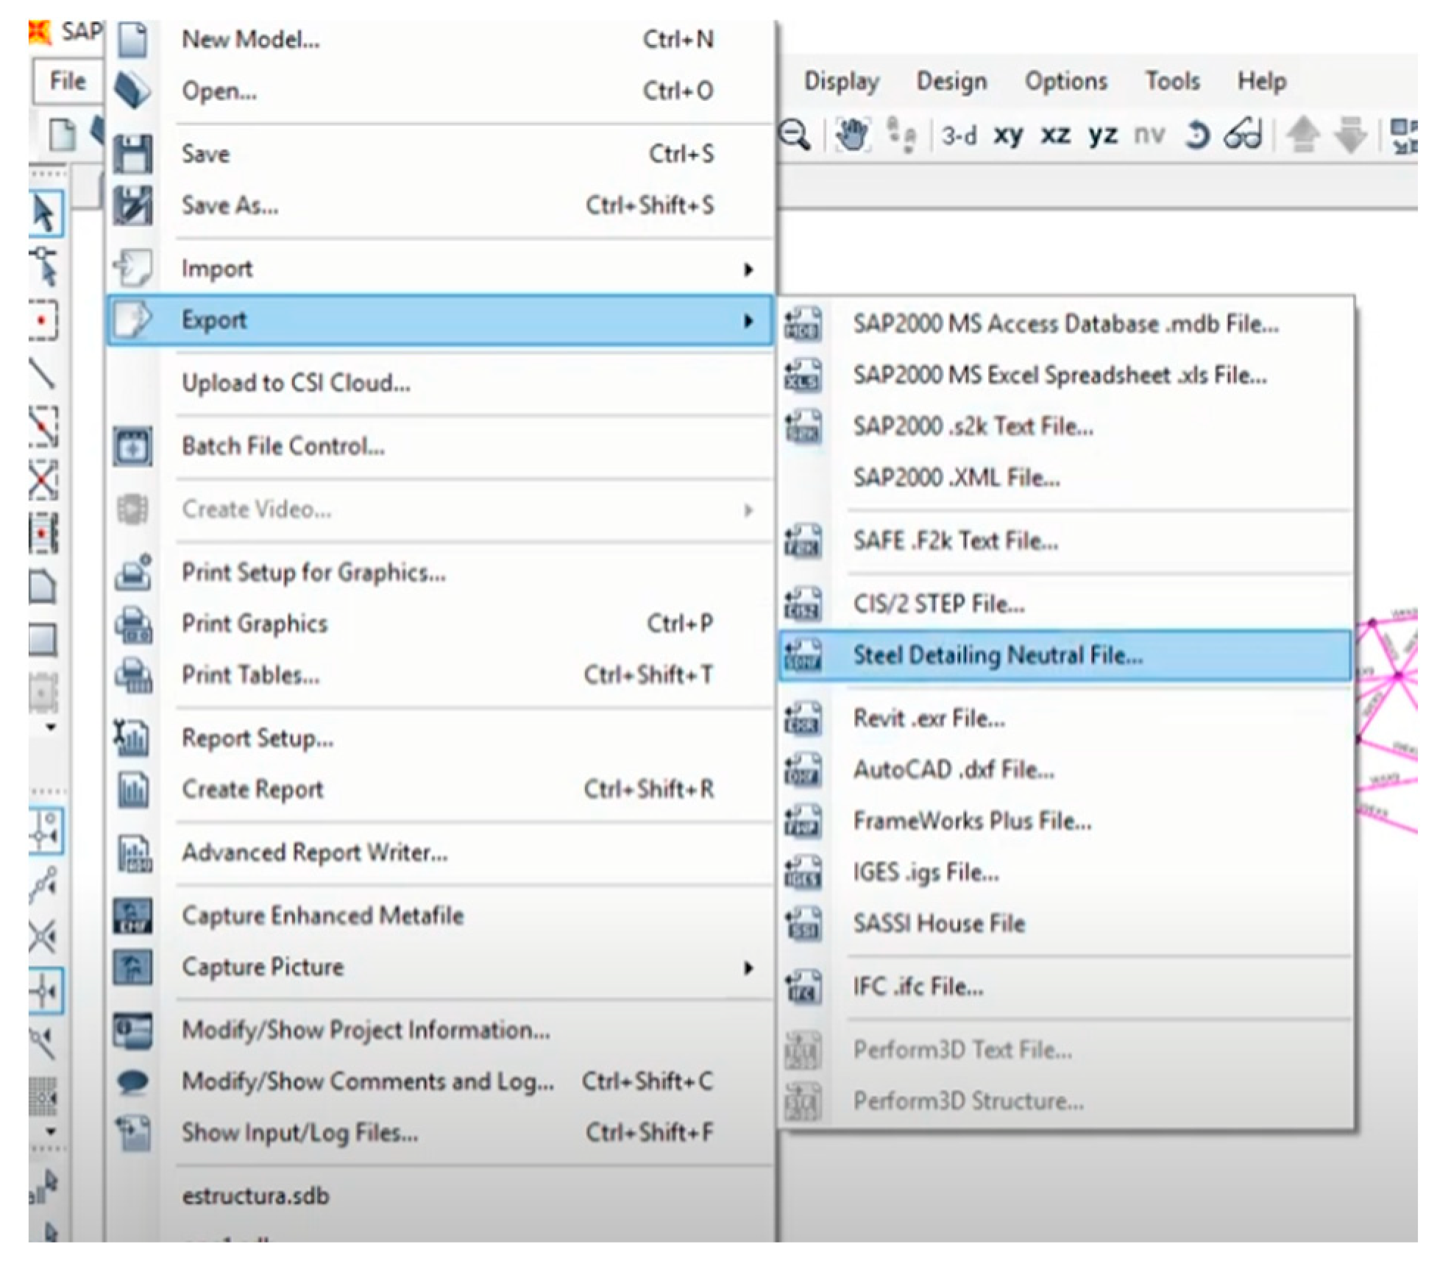Viewport: 1437px width, 1264px height.
Task: Click the pan hand tool icon
Action: tap(852, 135)
